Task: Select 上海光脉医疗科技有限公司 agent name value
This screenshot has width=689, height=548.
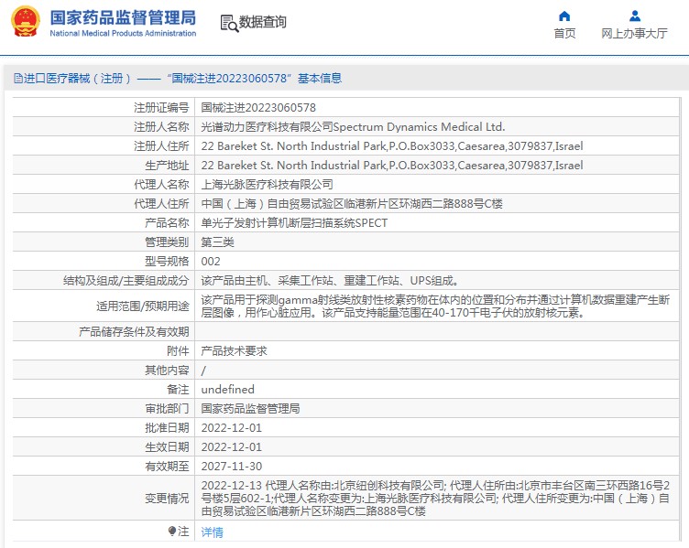Action: (x=268, y=185)
